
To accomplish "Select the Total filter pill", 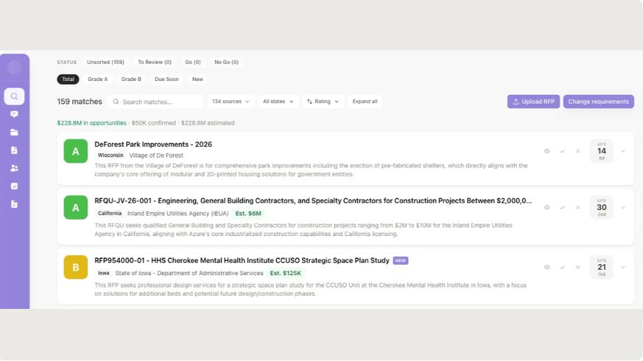I will click(x=68, y=79).
